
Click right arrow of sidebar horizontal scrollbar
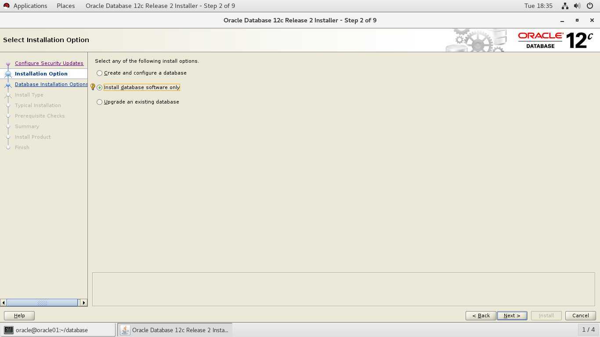coord(83,303)
